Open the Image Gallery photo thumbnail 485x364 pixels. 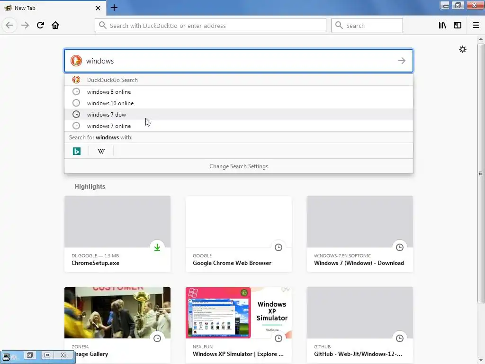coord(117,313)
